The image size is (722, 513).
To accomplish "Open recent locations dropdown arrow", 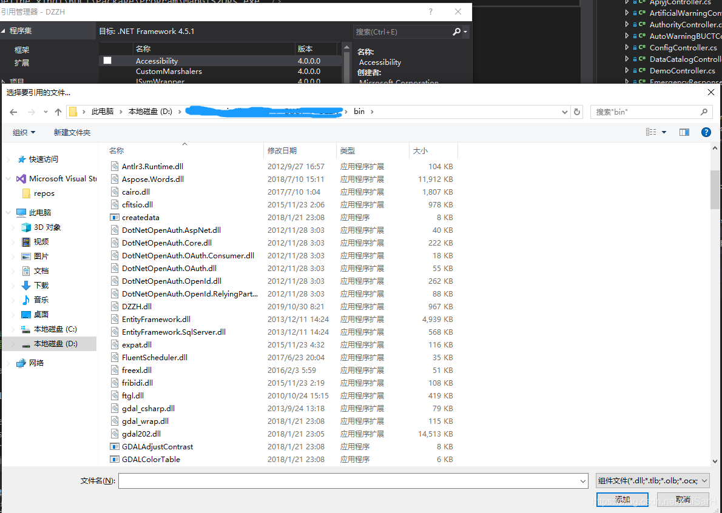I will coord(46,112).
